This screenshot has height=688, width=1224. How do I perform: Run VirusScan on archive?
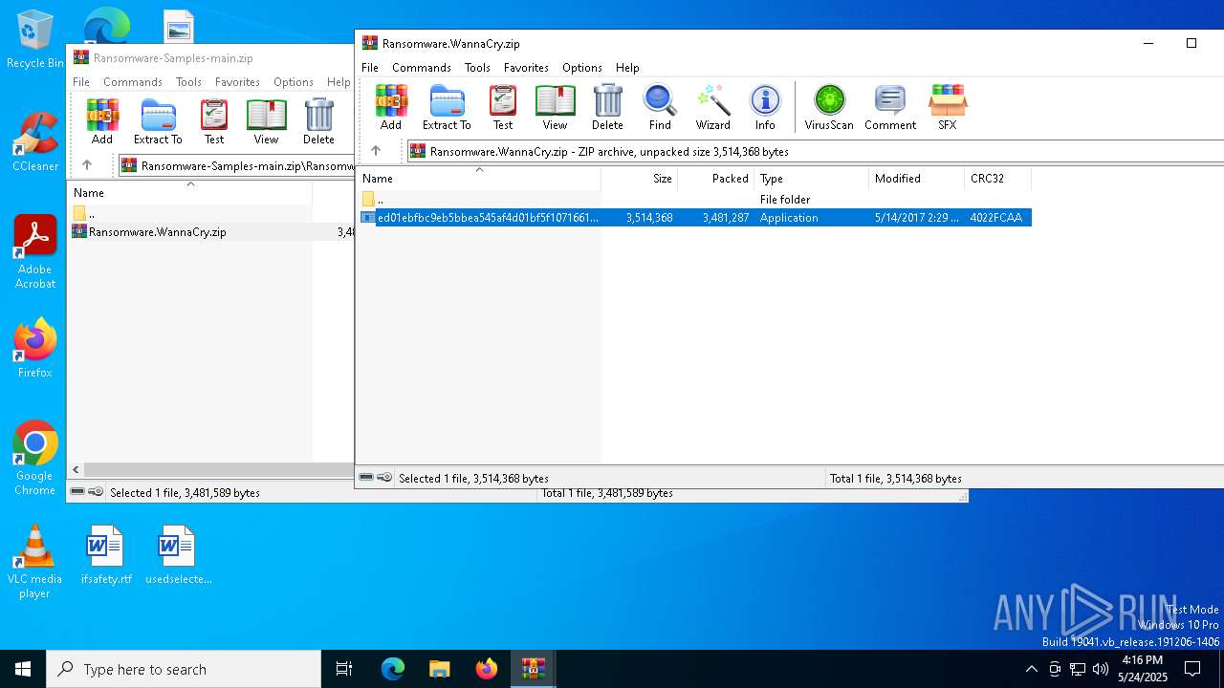coord(829,107)
